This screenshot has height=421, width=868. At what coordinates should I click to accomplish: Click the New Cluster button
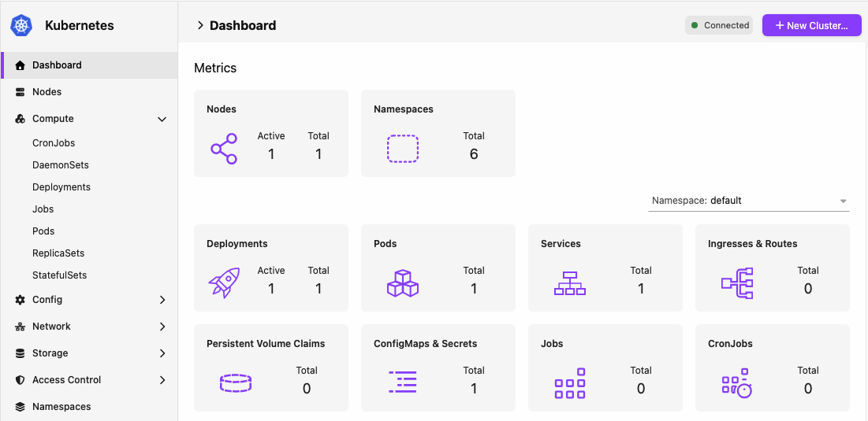coord(811,25)
